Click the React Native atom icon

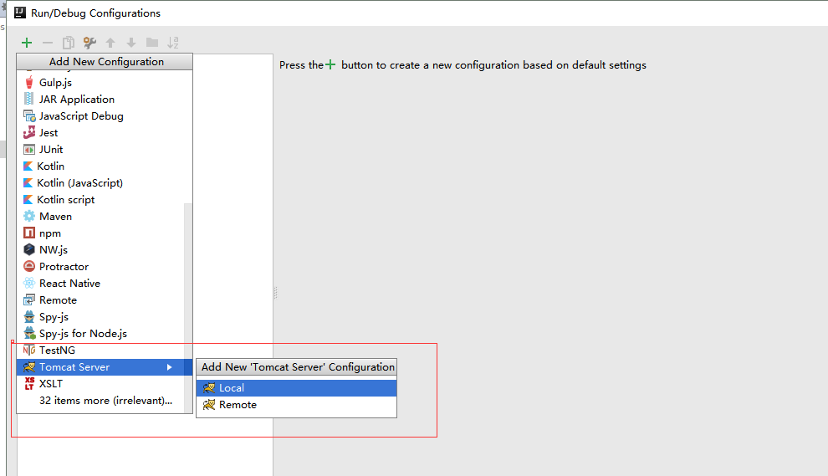[x=29, y=283]
